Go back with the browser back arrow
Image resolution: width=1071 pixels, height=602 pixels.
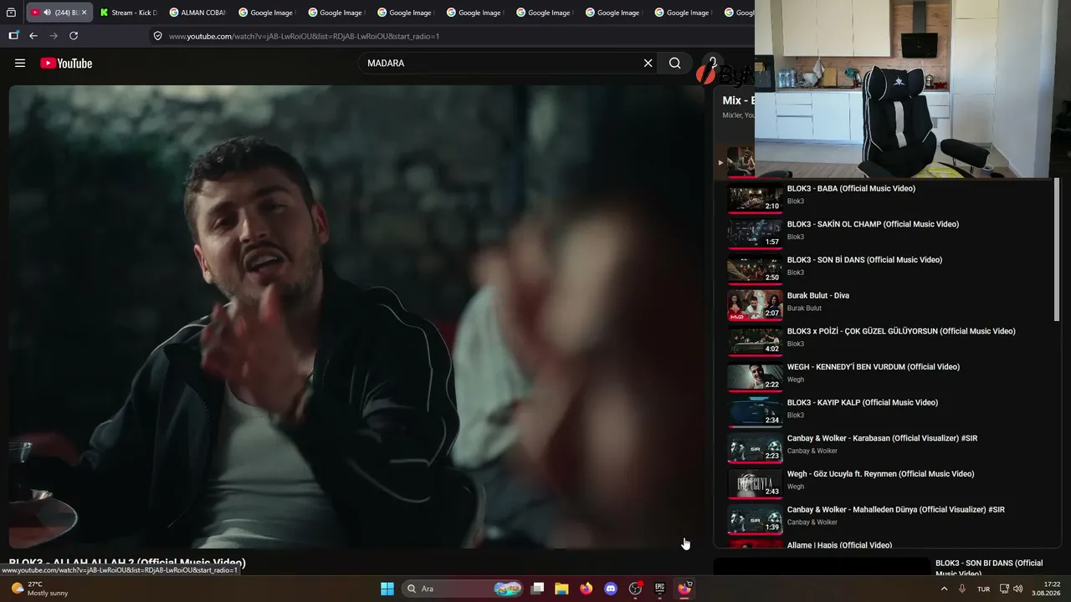tap(33, 36)
